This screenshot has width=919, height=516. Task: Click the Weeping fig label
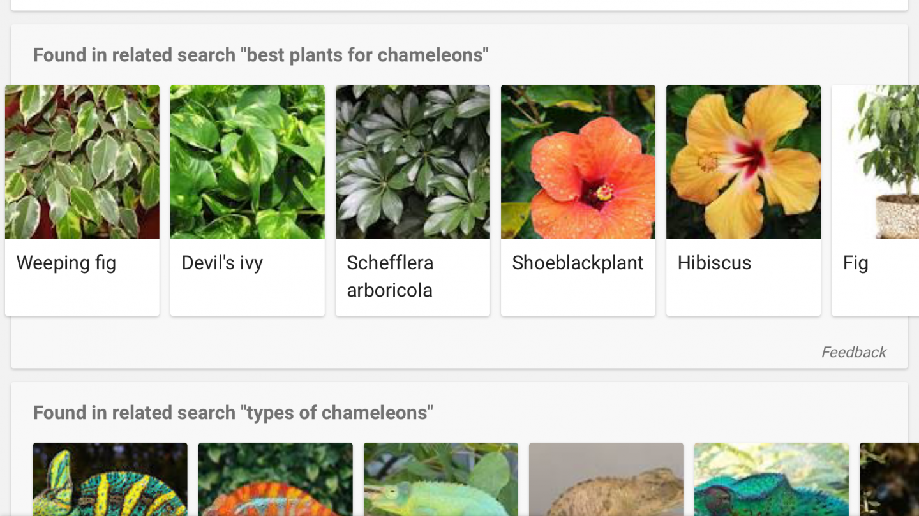click(66, 263)
